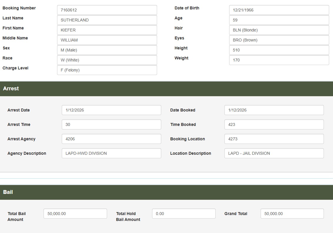Click the First Name label

point(13,28)
